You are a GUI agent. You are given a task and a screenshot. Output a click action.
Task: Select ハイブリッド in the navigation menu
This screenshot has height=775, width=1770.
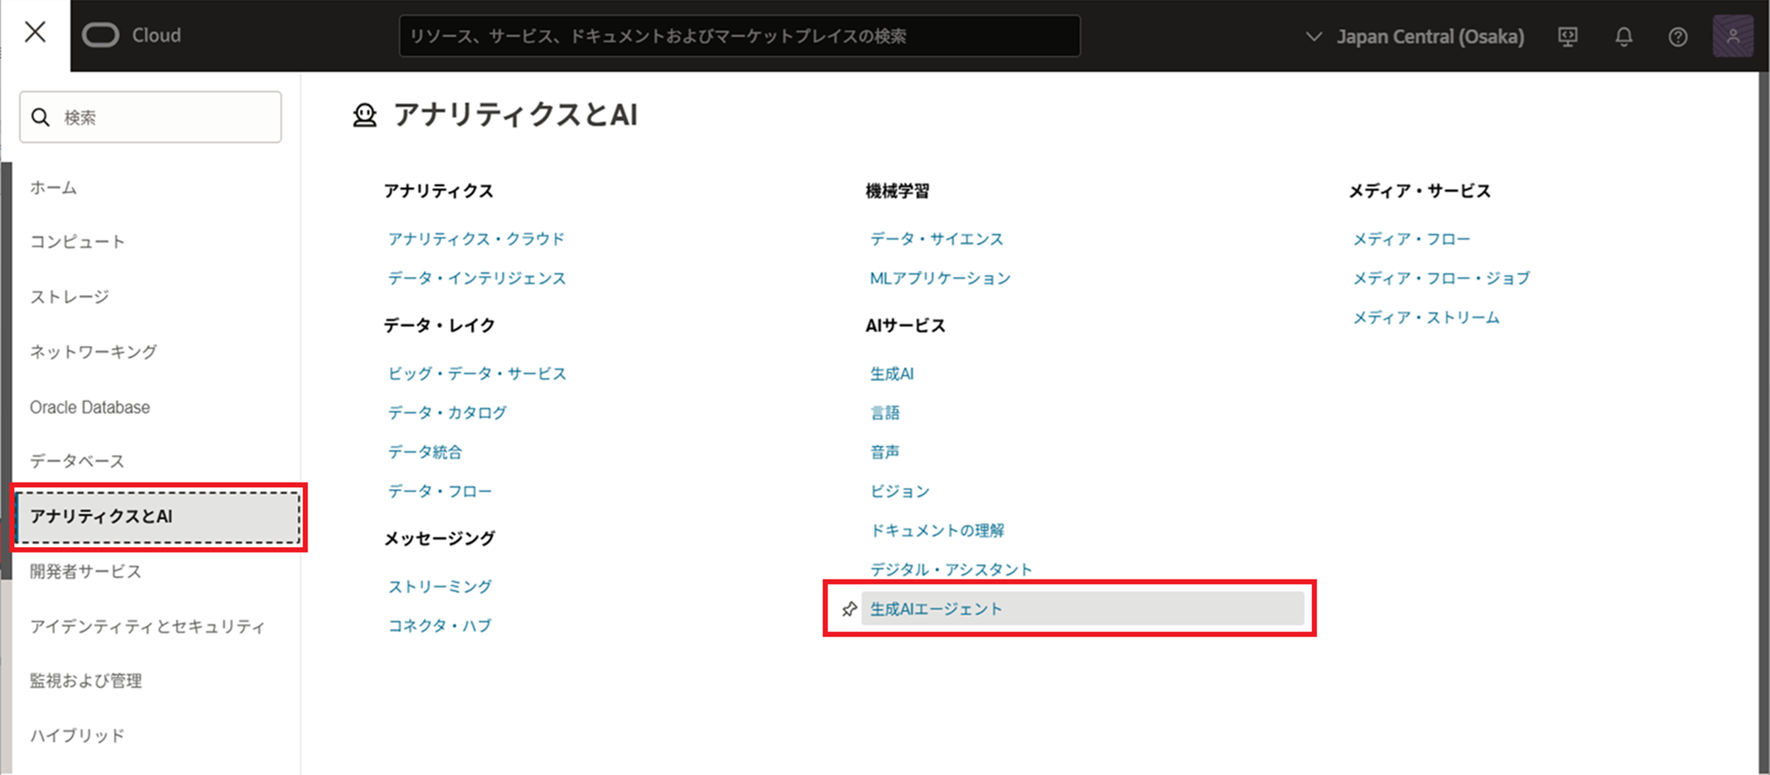point(77,736)
